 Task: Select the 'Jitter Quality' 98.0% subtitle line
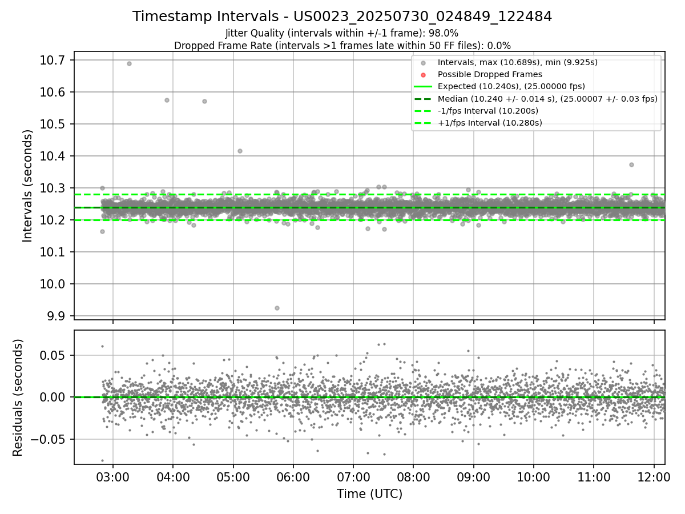click(x=342, y=33)
